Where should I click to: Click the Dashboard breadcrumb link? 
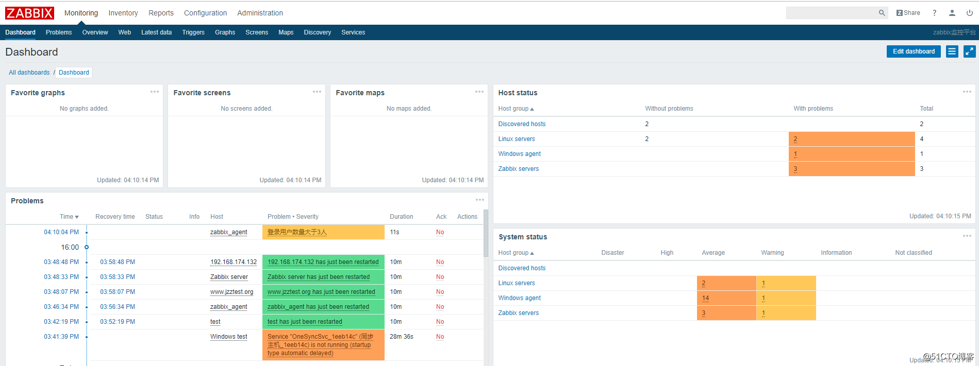(74, 73)
